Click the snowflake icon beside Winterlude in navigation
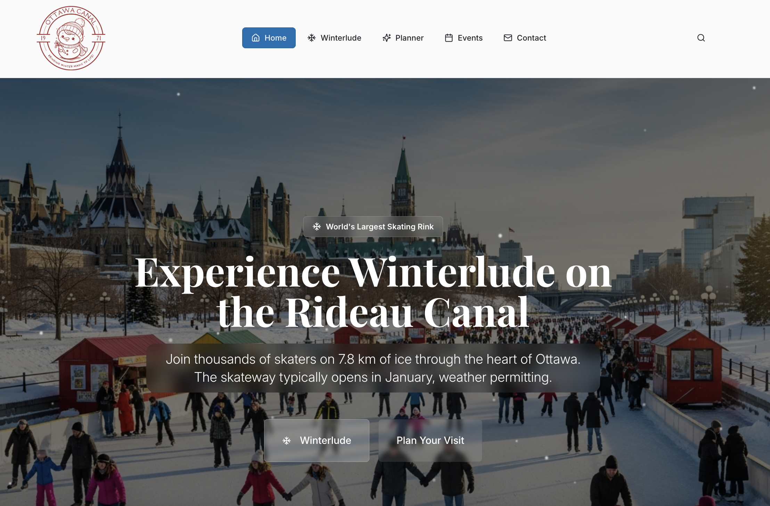Screen dimensions: 770x506 pos(312,38)
